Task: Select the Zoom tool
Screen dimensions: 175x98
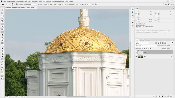Action: [2, 65]
